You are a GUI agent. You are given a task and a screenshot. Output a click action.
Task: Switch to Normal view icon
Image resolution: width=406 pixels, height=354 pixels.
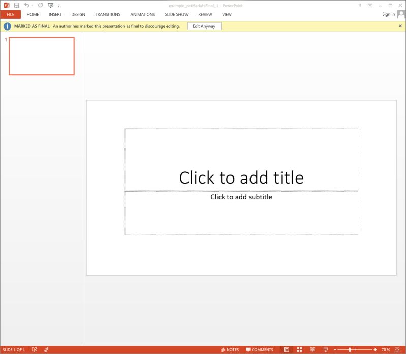pos(287,349)
